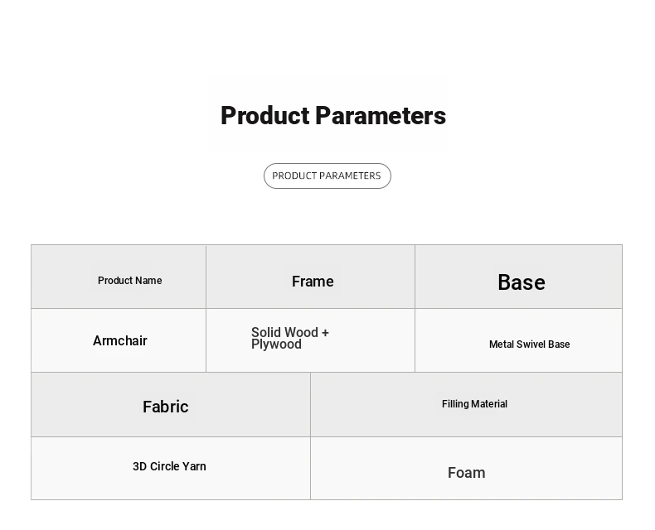Click the word "Name" in Product Name header
The height and width of the screenshot is (530, 655).
point(148,281)
